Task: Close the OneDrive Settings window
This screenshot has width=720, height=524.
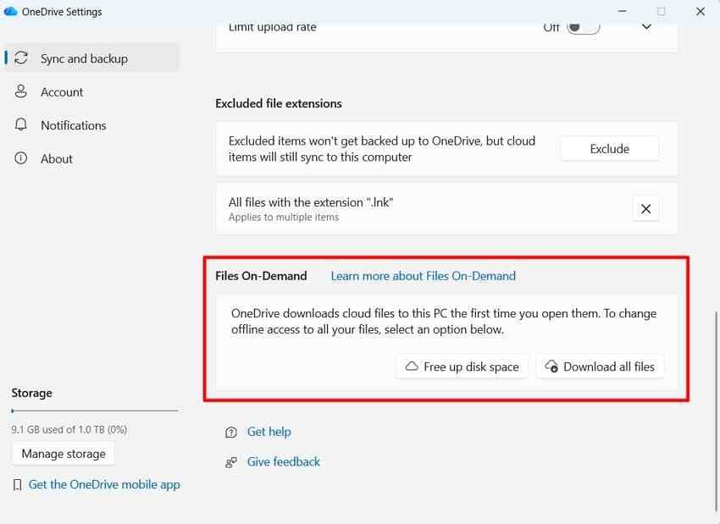Action: click(701, 11)
